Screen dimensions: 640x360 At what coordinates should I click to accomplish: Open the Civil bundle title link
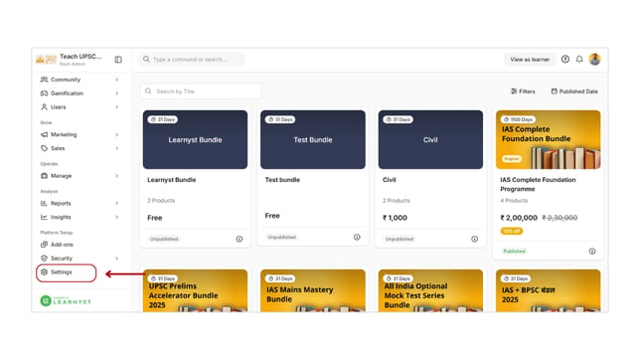389,180
